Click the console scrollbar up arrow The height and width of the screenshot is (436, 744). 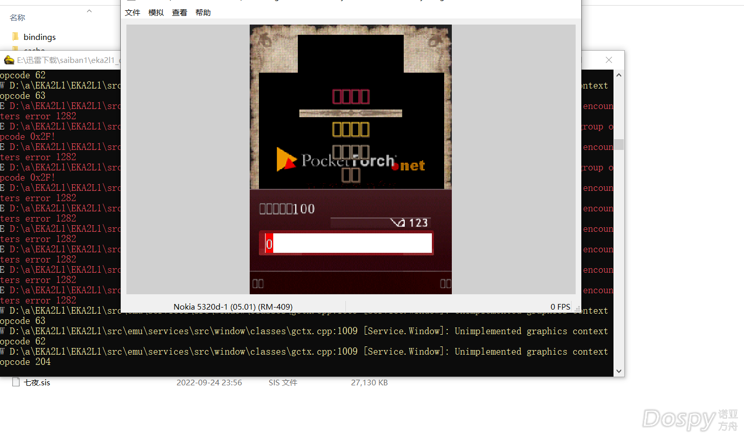click(x=619, y=75)
